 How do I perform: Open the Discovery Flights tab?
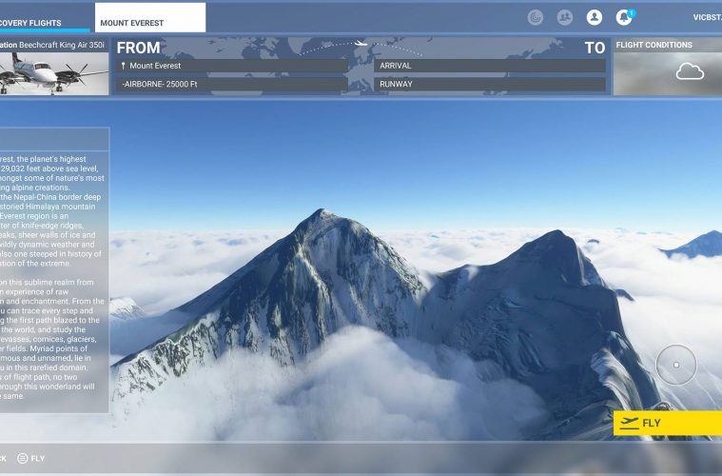[x=45, y=18]
